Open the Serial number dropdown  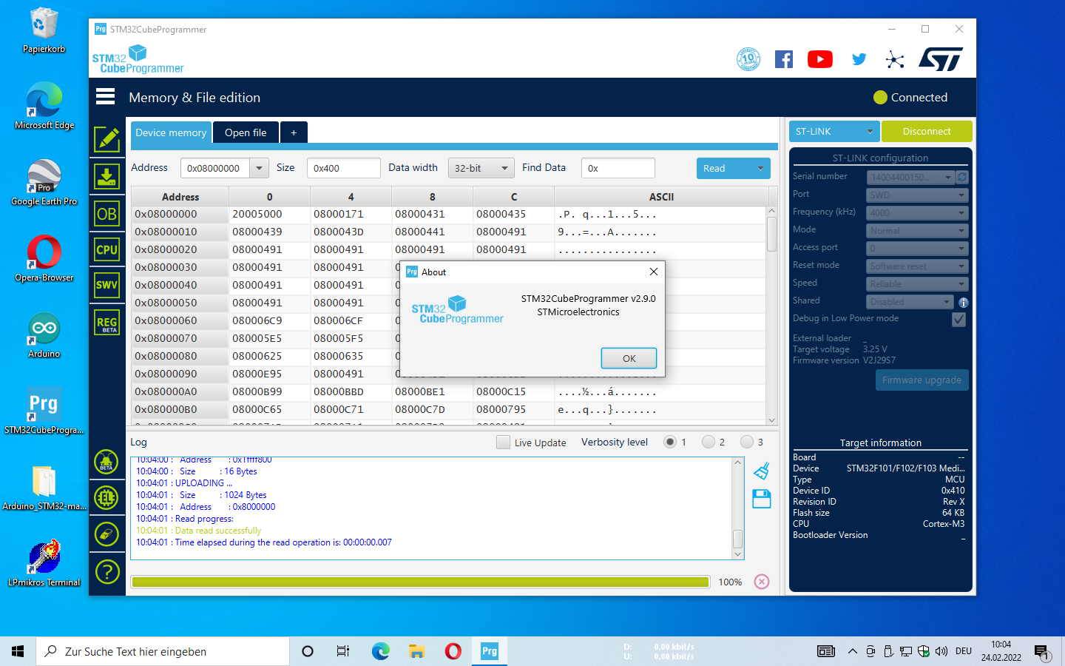pos(910,177)
